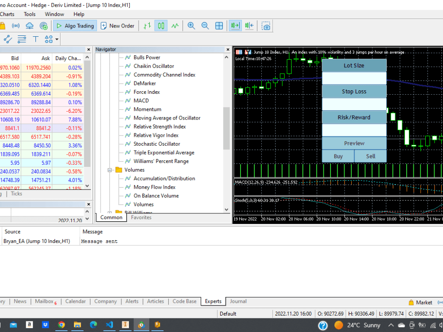Toggle chart shift from right border
The image size is (443, 332).
coord(249,26)
